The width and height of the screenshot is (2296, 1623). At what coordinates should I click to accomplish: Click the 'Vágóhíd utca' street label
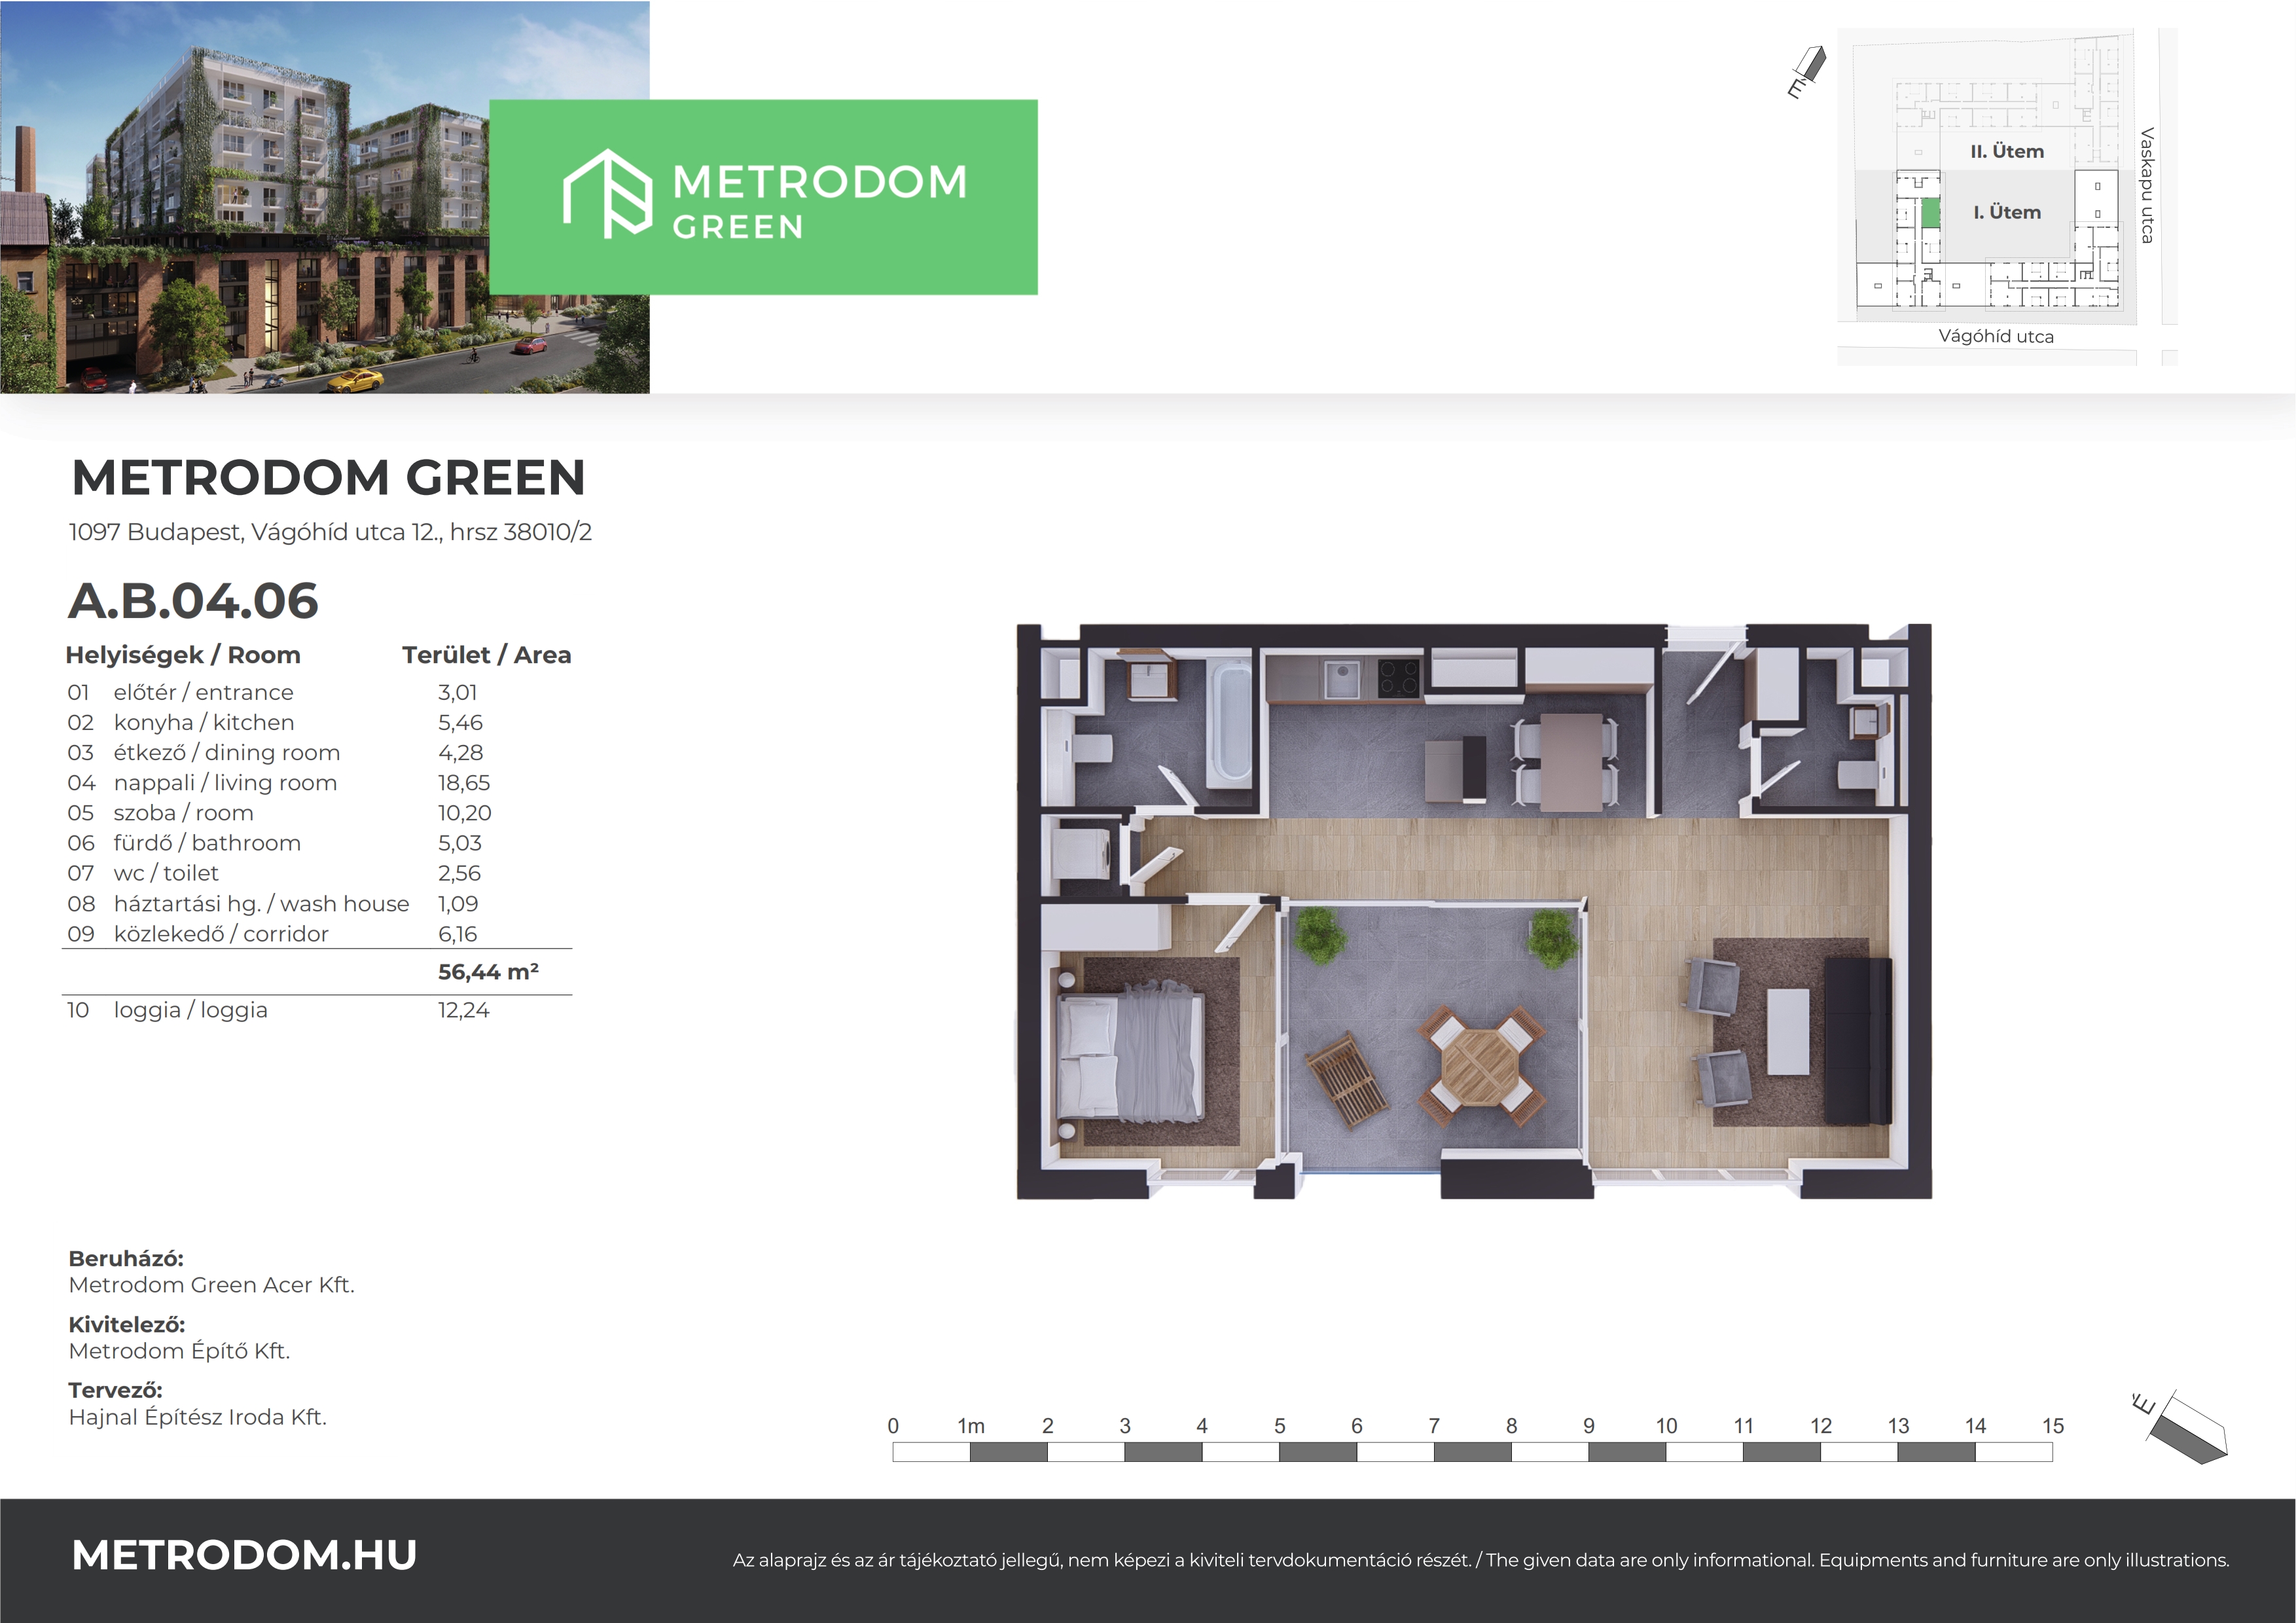(x=1996, y=337)
